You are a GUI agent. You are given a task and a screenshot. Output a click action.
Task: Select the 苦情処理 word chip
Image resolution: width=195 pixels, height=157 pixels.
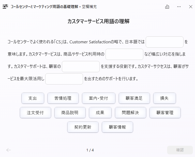click(63, 98)
